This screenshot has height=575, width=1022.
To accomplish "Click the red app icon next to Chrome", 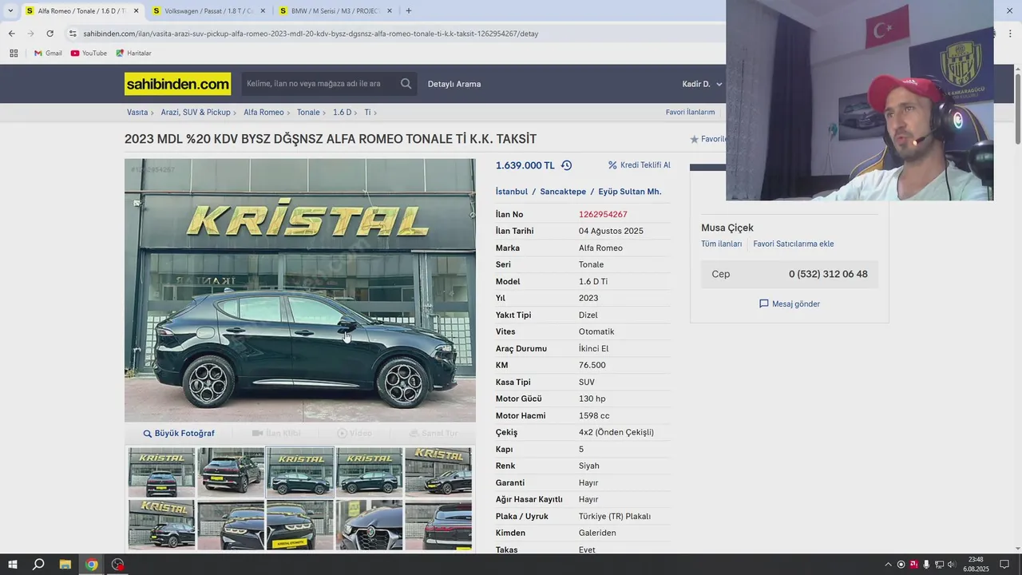I will pyautogui.click(x=118, y=565).
